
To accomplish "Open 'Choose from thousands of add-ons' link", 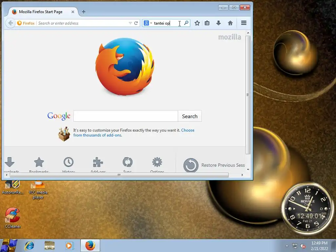I will pyautogui.click(x=134, y=133).
